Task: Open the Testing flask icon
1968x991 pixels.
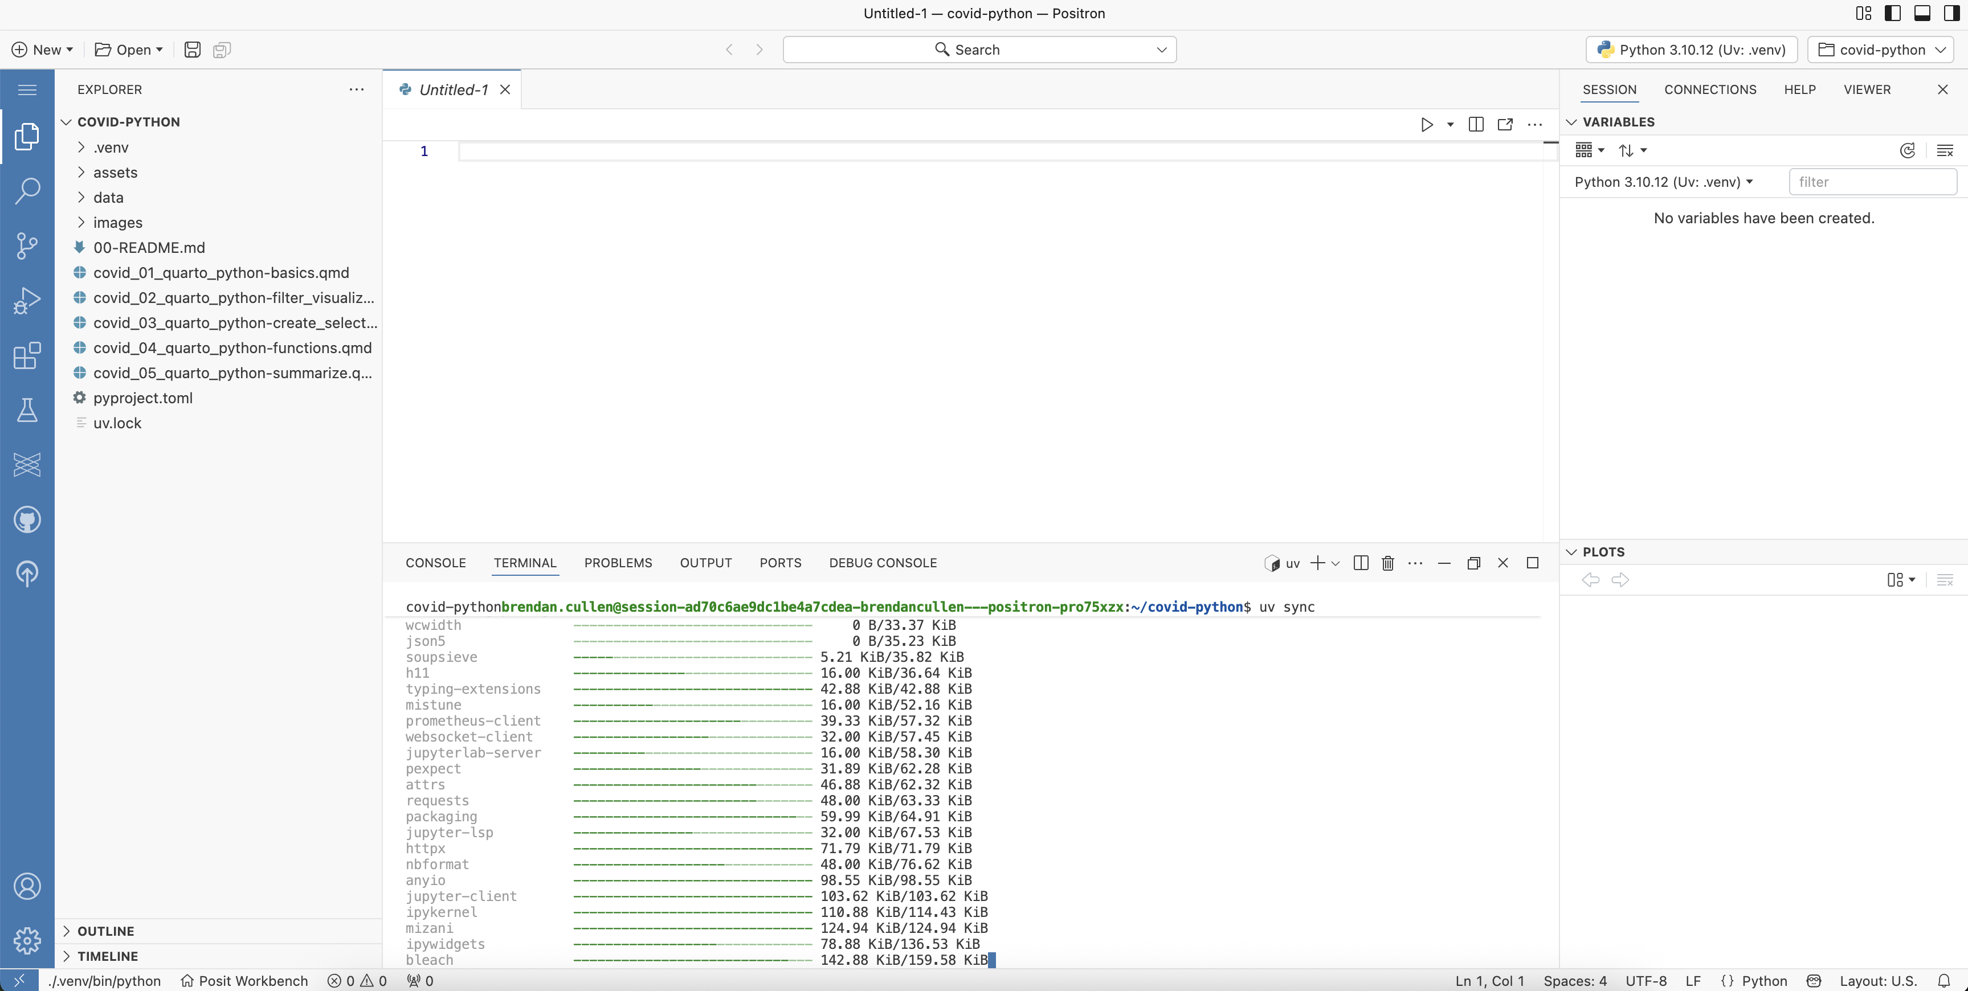Action: pyautogui.click(x=27, y=411)
